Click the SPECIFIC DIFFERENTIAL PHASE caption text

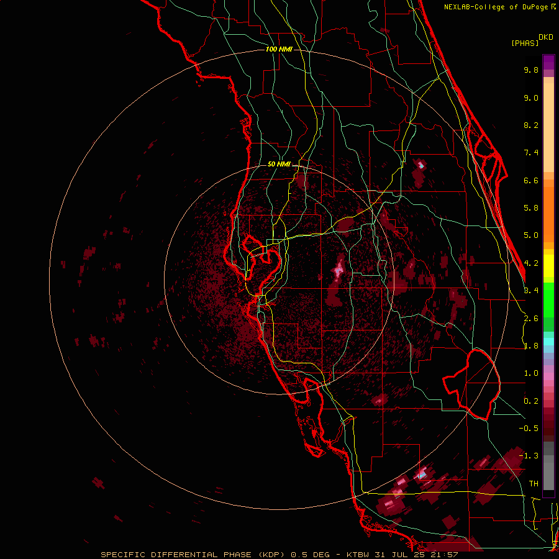[177, 555]
